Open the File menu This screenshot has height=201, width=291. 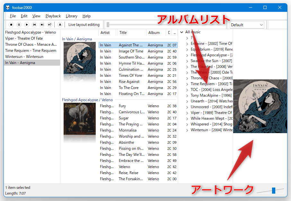pyautogui.click(x=13, y=16)
